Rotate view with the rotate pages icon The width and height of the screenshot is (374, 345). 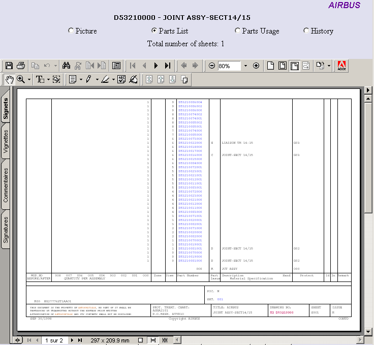coord(320,66)
